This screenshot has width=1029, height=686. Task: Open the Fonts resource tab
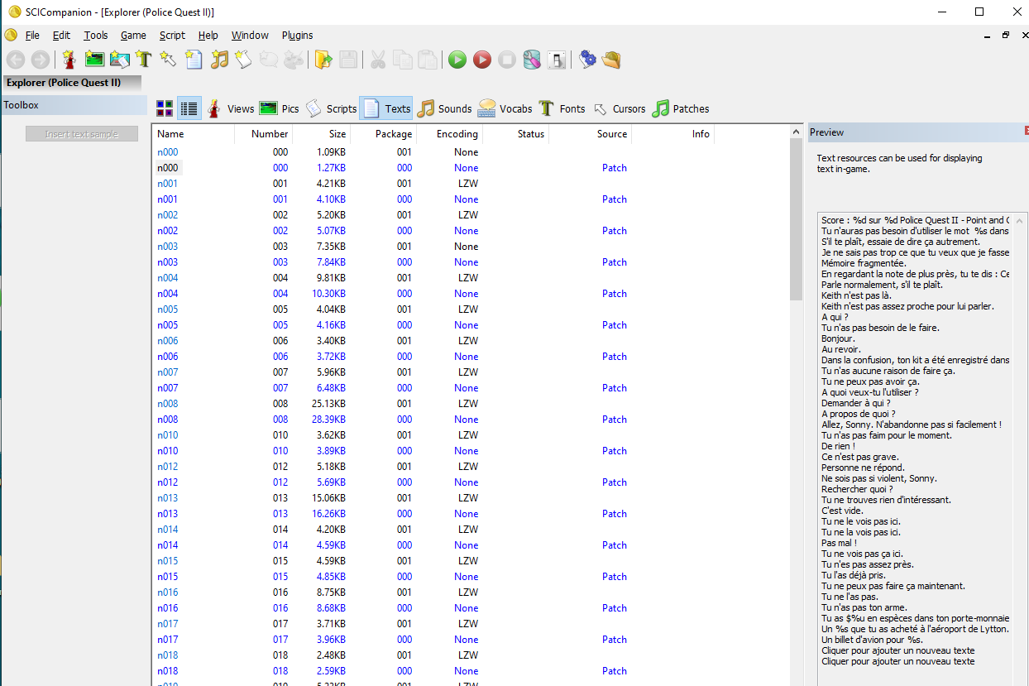(x=562, y=108)
